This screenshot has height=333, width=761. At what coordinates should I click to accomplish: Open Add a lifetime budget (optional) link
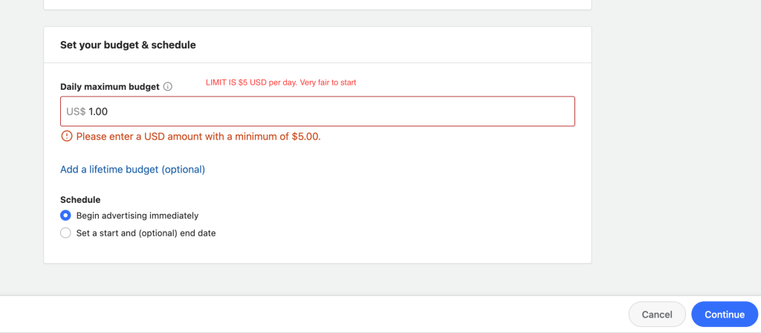132,169
